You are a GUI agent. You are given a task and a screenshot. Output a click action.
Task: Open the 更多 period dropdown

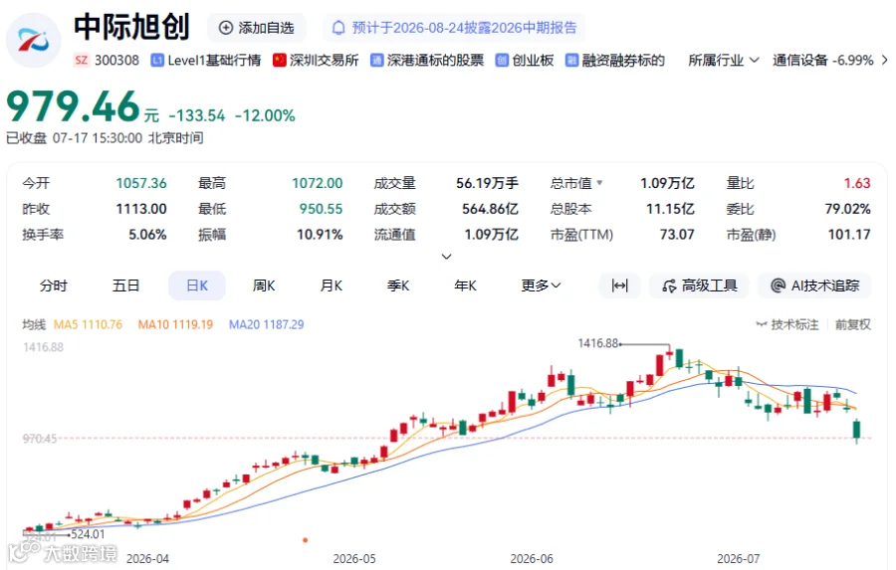(x=541, y=285)
